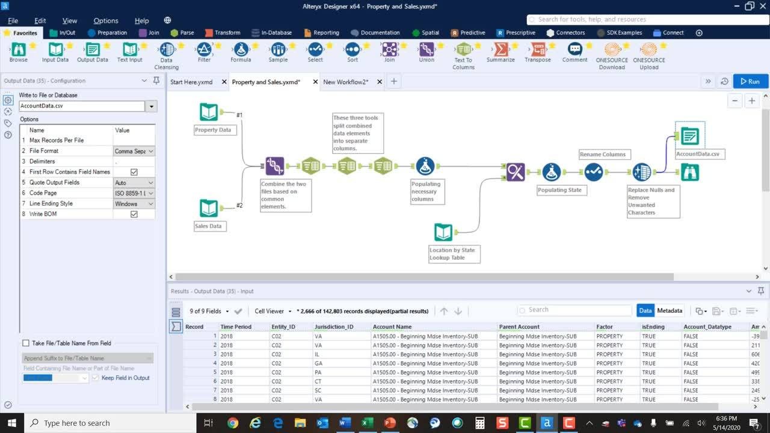Open the File Format dropdown
The width and height of the screenshot is (770, 433).
[x=150, y=151]
